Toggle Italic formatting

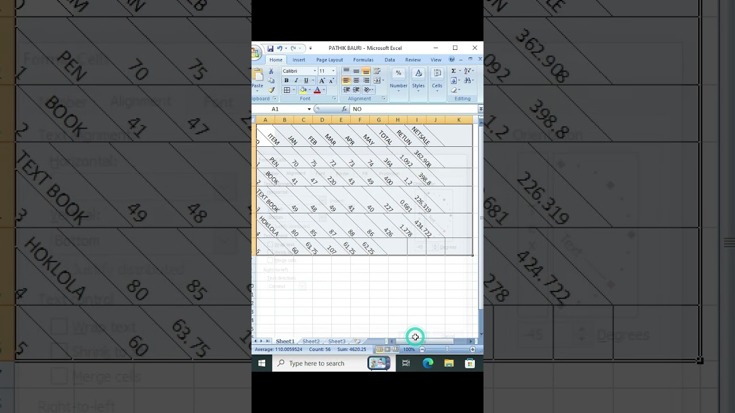tap(296, 81)
